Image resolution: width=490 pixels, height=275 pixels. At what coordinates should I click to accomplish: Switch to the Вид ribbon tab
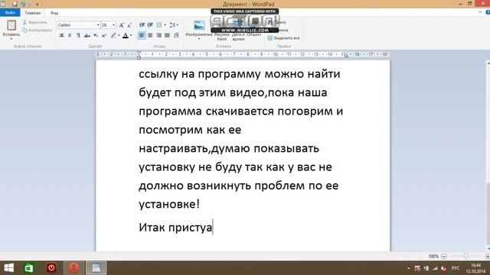pyautogui.click(x=54, y=13)
